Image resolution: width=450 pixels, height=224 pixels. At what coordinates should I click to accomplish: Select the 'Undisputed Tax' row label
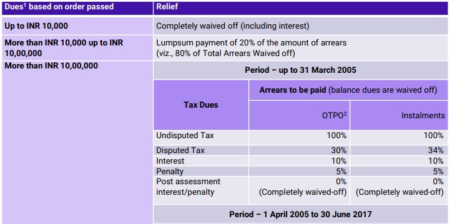click(185, 135)
